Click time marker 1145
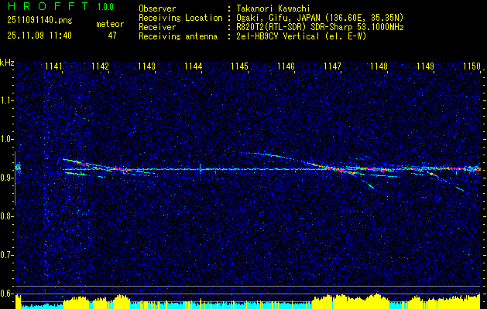Viewport: 487px width, 309px height. pyautogui.click(x=240, y=66)
